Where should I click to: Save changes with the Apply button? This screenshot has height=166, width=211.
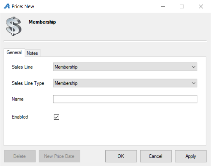pyautogui.click(x=191, y=156)
